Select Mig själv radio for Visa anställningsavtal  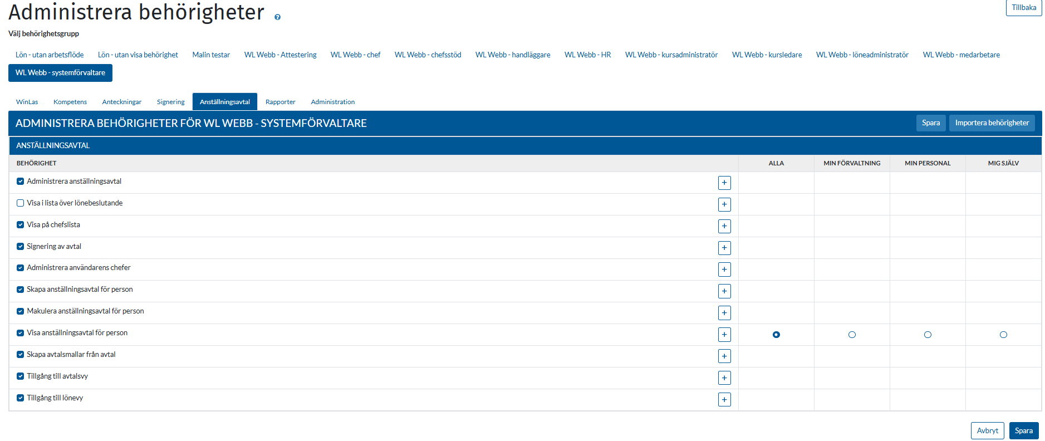coord(1003,335)
